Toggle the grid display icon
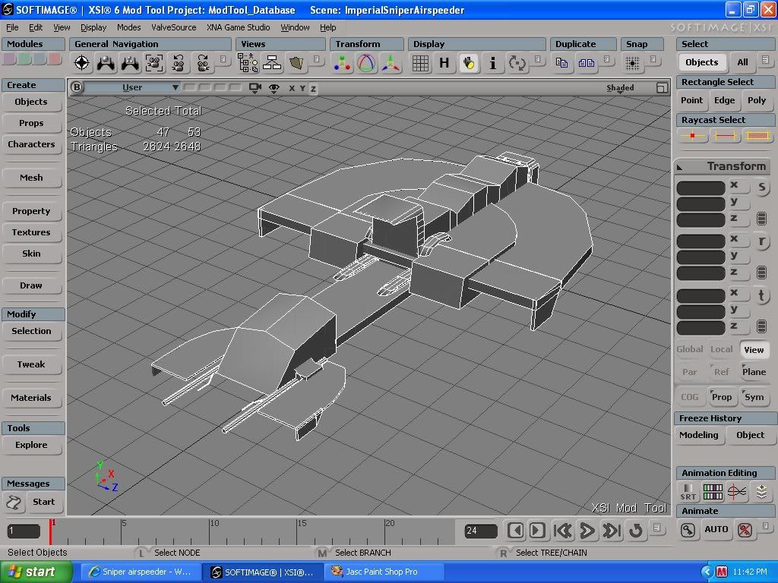 [420, 63]
